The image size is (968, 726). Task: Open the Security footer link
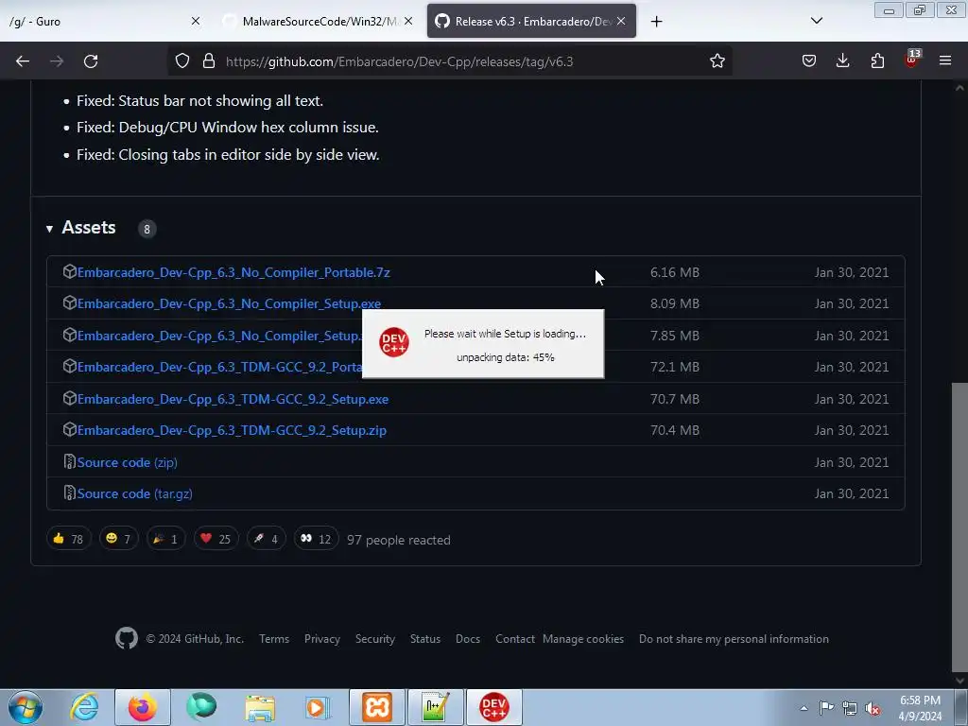click(374, 639)
